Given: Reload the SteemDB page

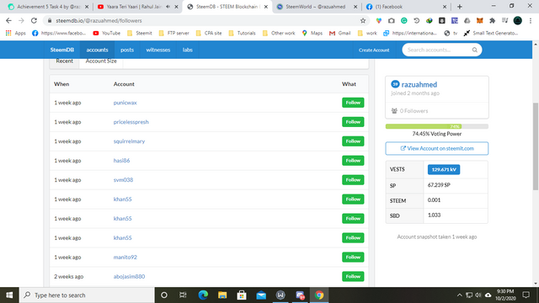Looking at the screenshot, I should 34,20.
